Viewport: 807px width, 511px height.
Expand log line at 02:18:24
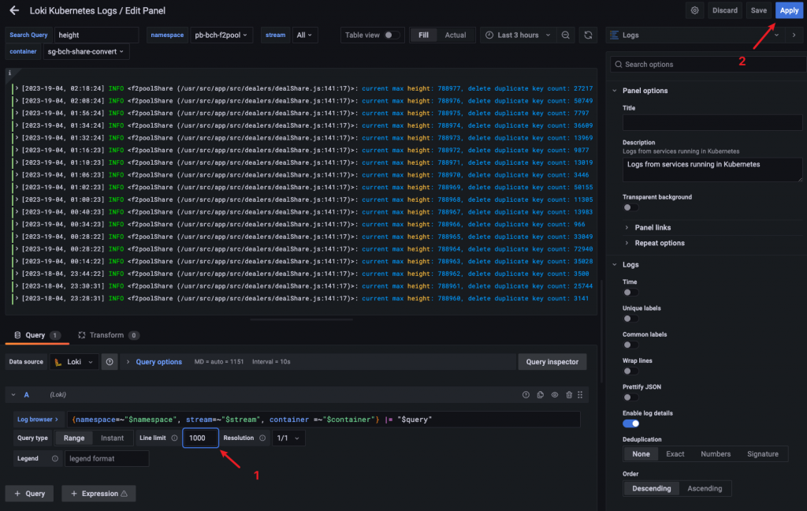(x=17, y=88)
